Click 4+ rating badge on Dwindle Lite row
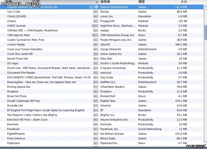The height and width of the screenshot is (149, 207). click(96, 105)
